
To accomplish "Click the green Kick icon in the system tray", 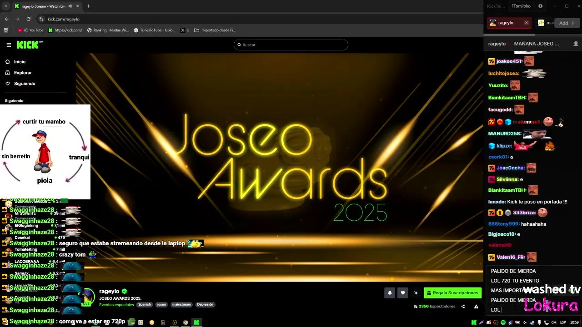I will pos(474,322).
